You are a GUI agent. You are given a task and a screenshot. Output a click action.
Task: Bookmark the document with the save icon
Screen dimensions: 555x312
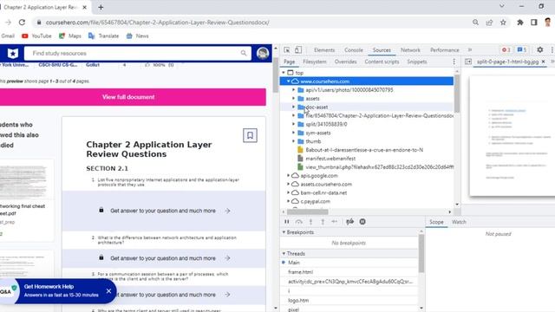[250, 135]
